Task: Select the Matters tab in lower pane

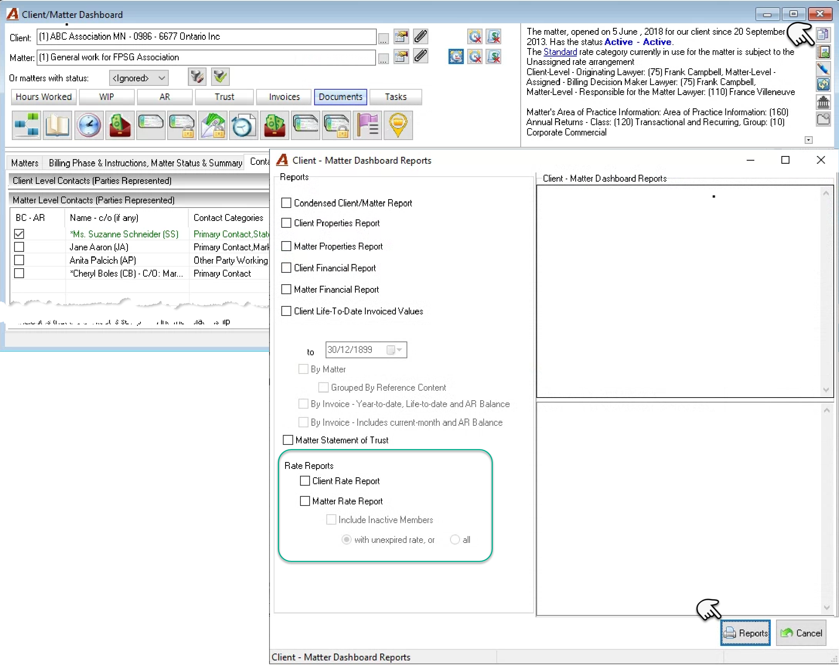Action: [x=25, y=163]
